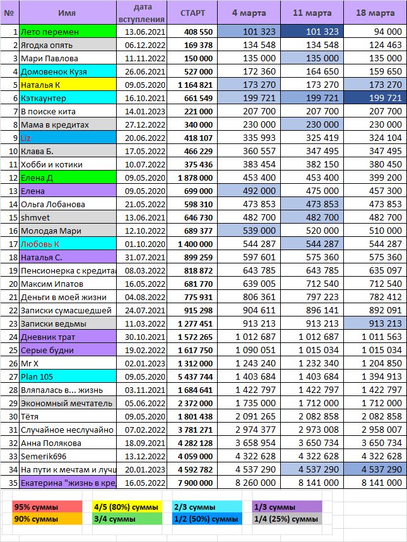Click the 'Записки сумасшедшей' cell
The image size is (407, 542).
68,310
